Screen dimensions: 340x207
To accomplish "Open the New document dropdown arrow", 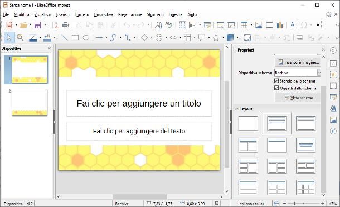I will [16, 25].
